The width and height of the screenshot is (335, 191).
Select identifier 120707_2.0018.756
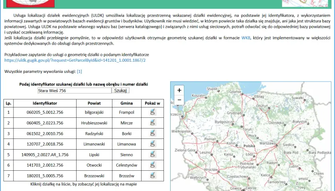tap(45, 144)
